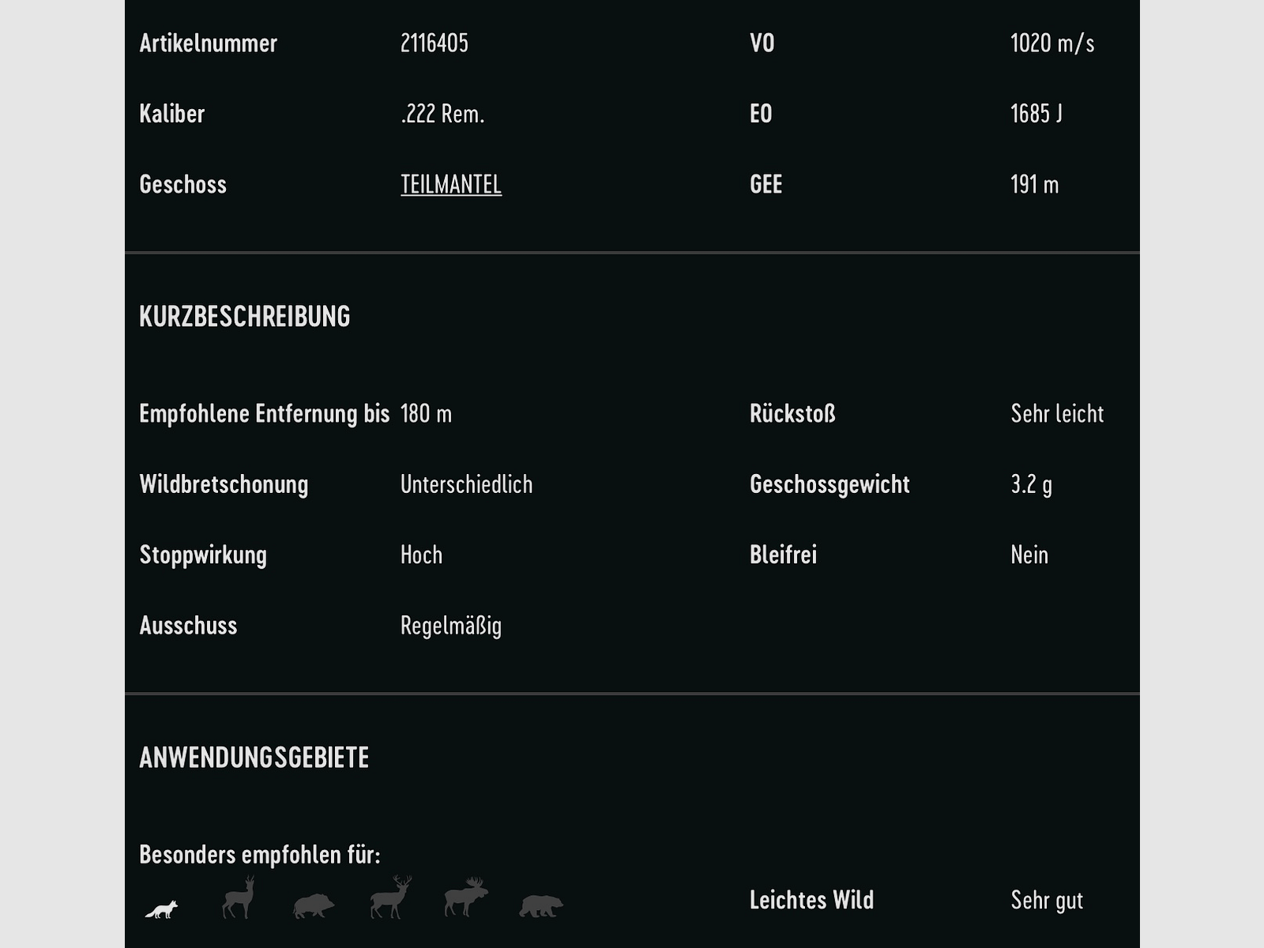Click the Leichtes Wild label
Screen dimensions: 1264x948
point(811,900)
